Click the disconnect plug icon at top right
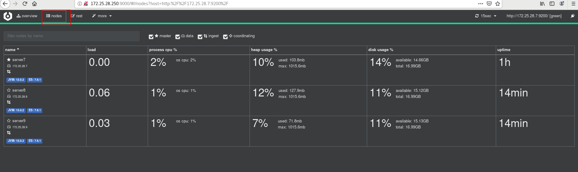The width and height of the screenshot is (578, 172). click(x=572, y=16)
